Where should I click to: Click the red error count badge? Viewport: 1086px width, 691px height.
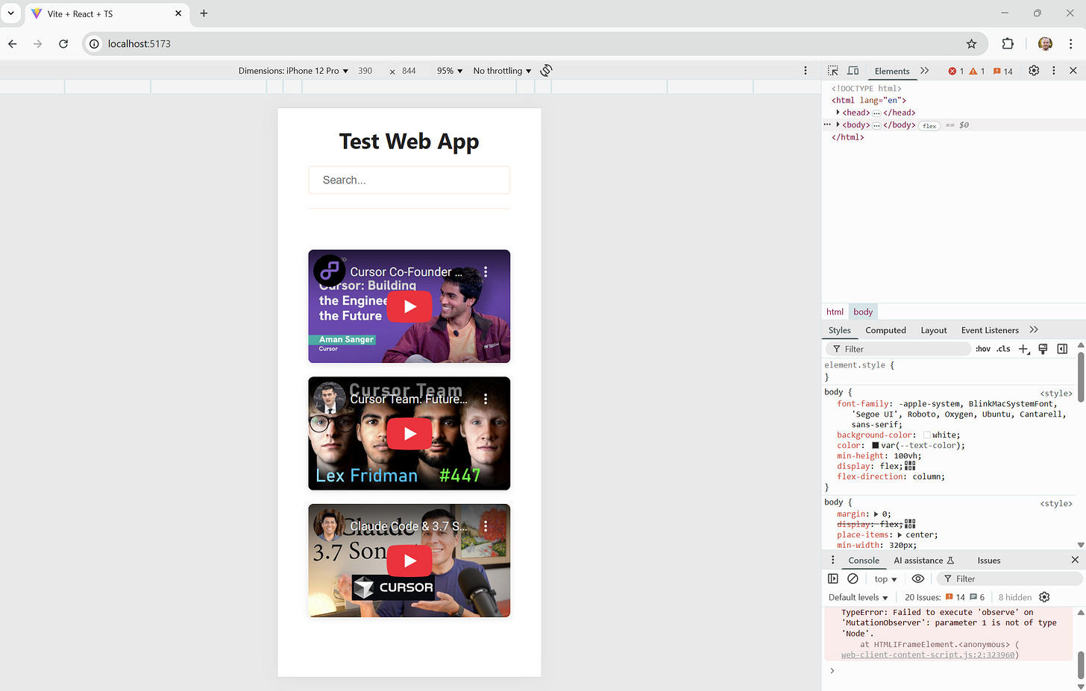[x=956, y=72]
